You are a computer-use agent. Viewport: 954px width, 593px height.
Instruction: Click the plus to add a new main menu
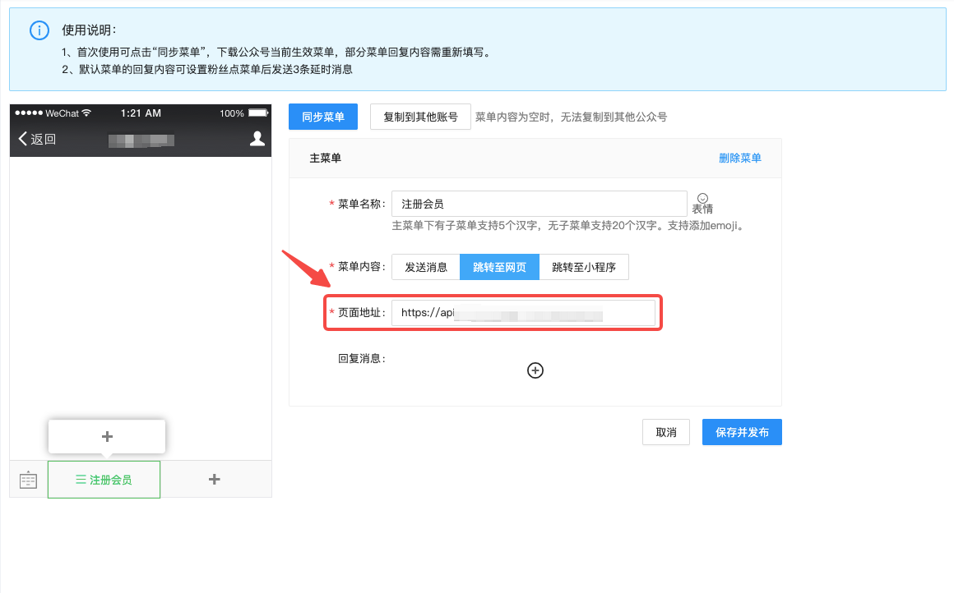click(215, 479)
